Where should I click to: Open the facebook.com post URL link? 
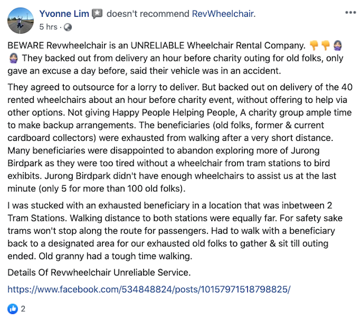coord(149,289)
